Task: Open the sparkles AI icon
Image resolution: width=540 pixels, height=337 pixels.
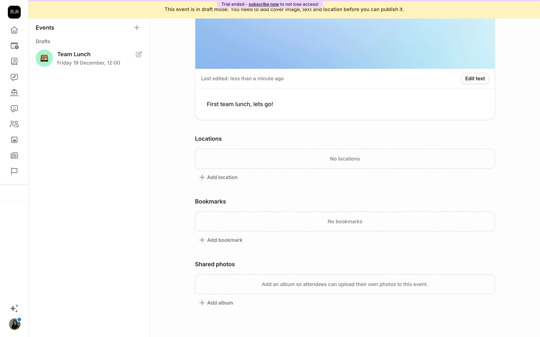Action: coord(14,308)
